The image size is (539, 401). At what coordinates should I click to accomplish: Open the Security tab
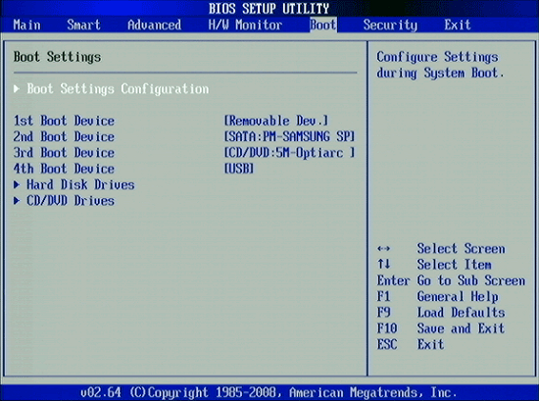pos(390,25)
